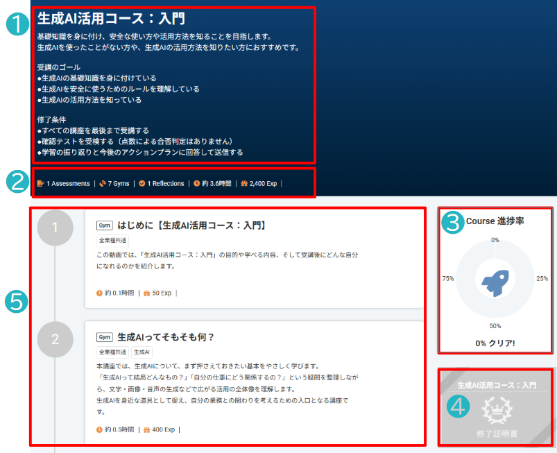Click the gift icon beside 2,400 Exp
This screenshot has width=557, height=453.
pyautogui.click(x=244, y=183)
